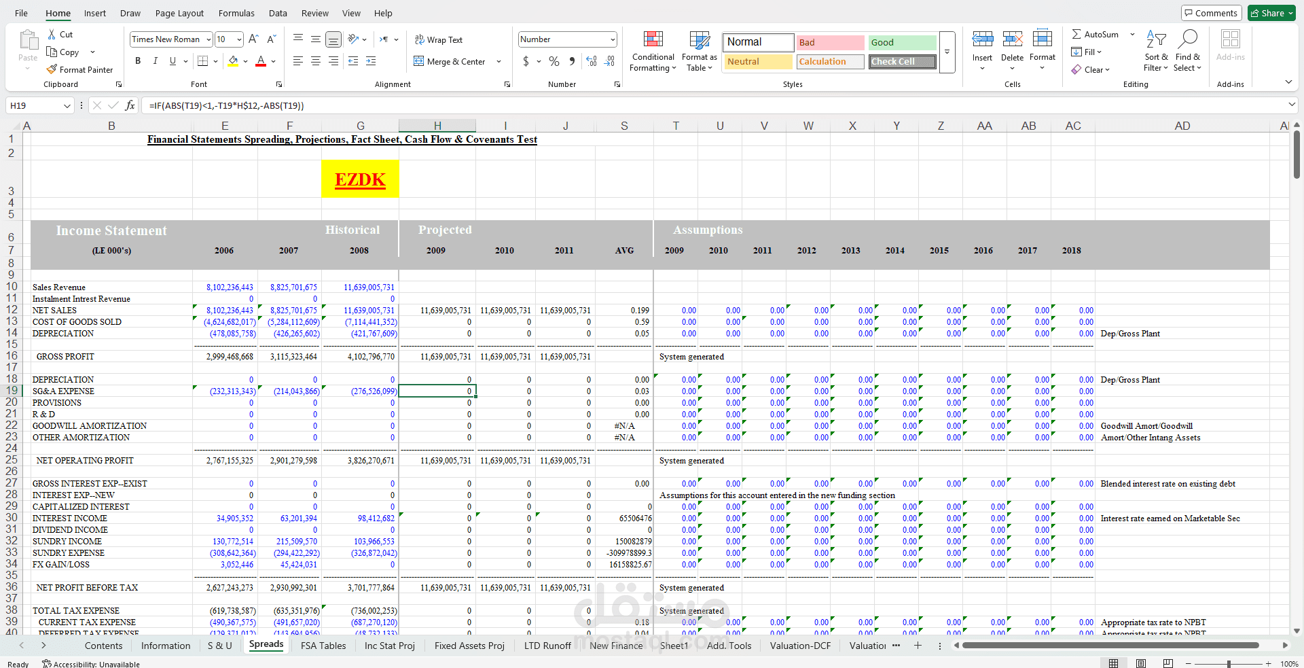Image resolution: width=1304 pixels, height=668 pixels.
Task: Open the Format cells icon menu
Action: pos(1042,39)
